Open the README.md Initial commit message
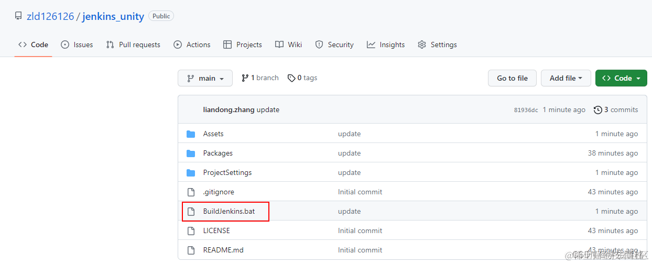The width and height of the screenshot is (652, 264). [x=360, y=250]
